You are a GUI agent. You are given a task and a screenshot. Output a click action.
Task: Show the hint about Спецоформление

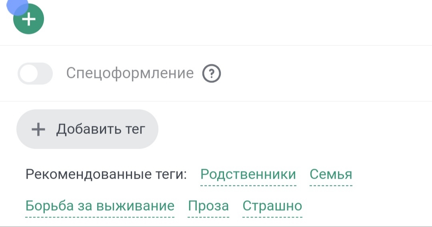click(x=212, y=74)
